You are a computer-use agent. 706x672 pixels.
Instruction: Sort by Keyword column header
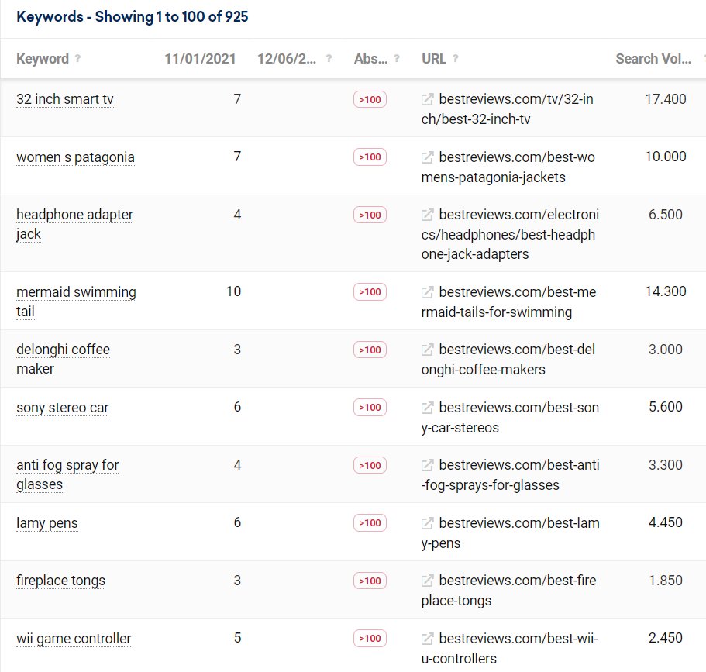click(43, 59)
